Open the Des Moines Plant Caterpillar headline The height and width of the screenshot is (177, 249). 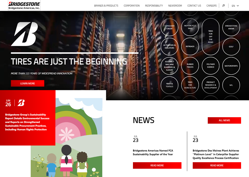click(216, 154)
